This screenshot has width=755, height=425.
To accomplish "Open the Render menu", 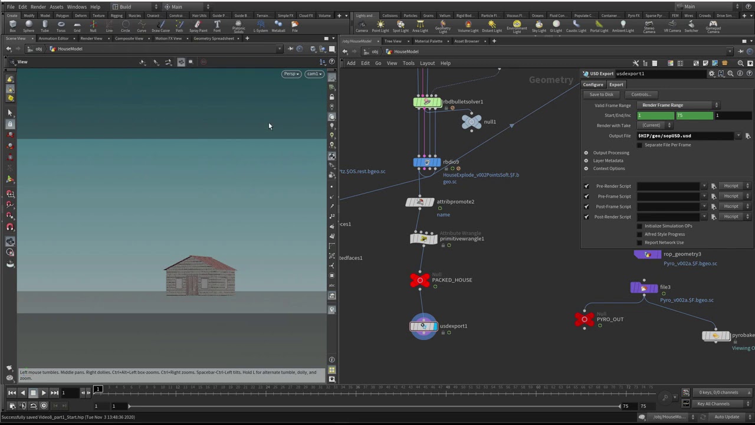I will point(38,6).
